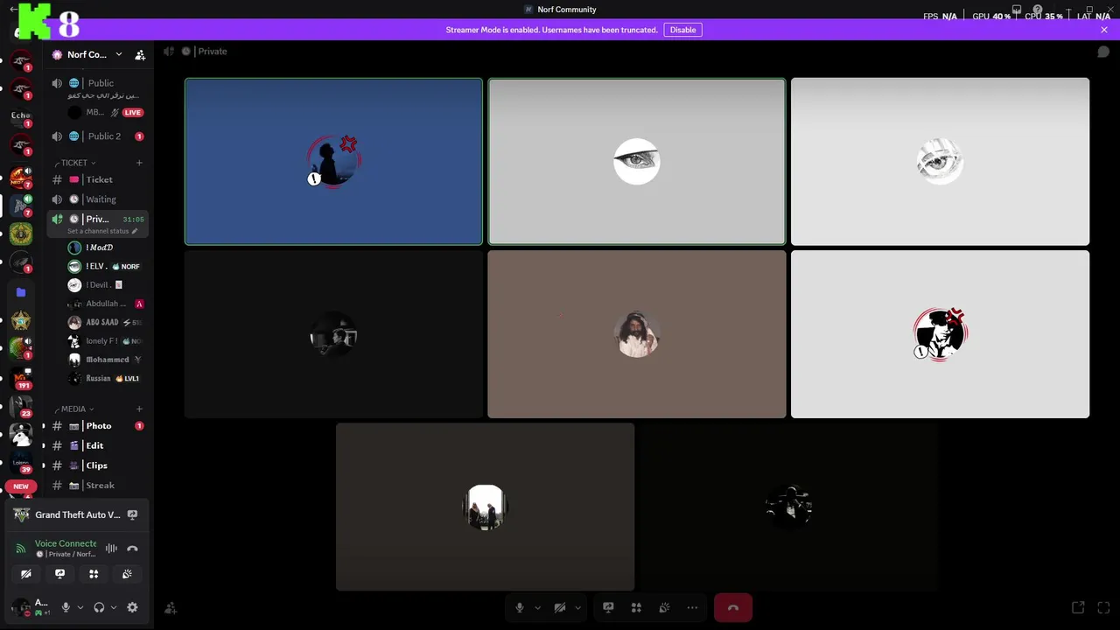Launch activities from the voice panel
This screenshot has width=1120, height=630.
(x=94, y=574)
